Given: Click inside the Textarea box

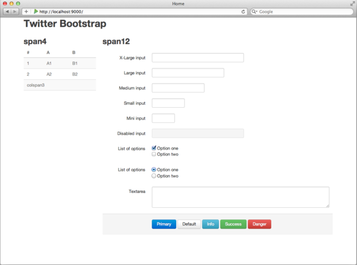Looking at the screenshot, I should (240, 197).
